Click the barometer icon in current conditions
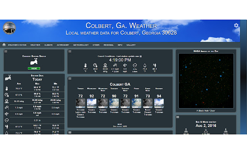247x154 pixels. (105, 65)
